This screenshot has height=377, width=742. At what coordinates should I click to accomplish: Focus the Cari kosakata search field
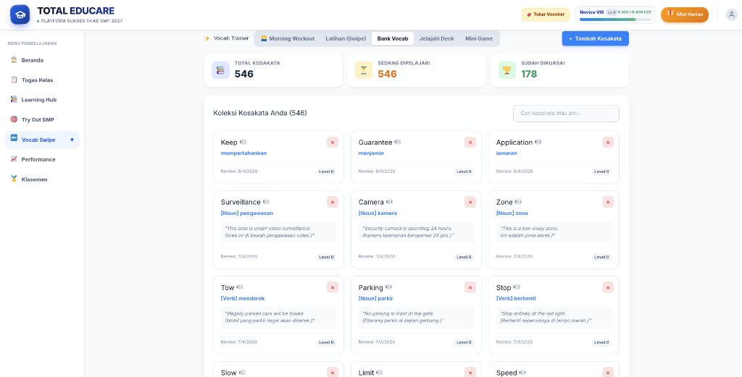click(x=567, y=114)
